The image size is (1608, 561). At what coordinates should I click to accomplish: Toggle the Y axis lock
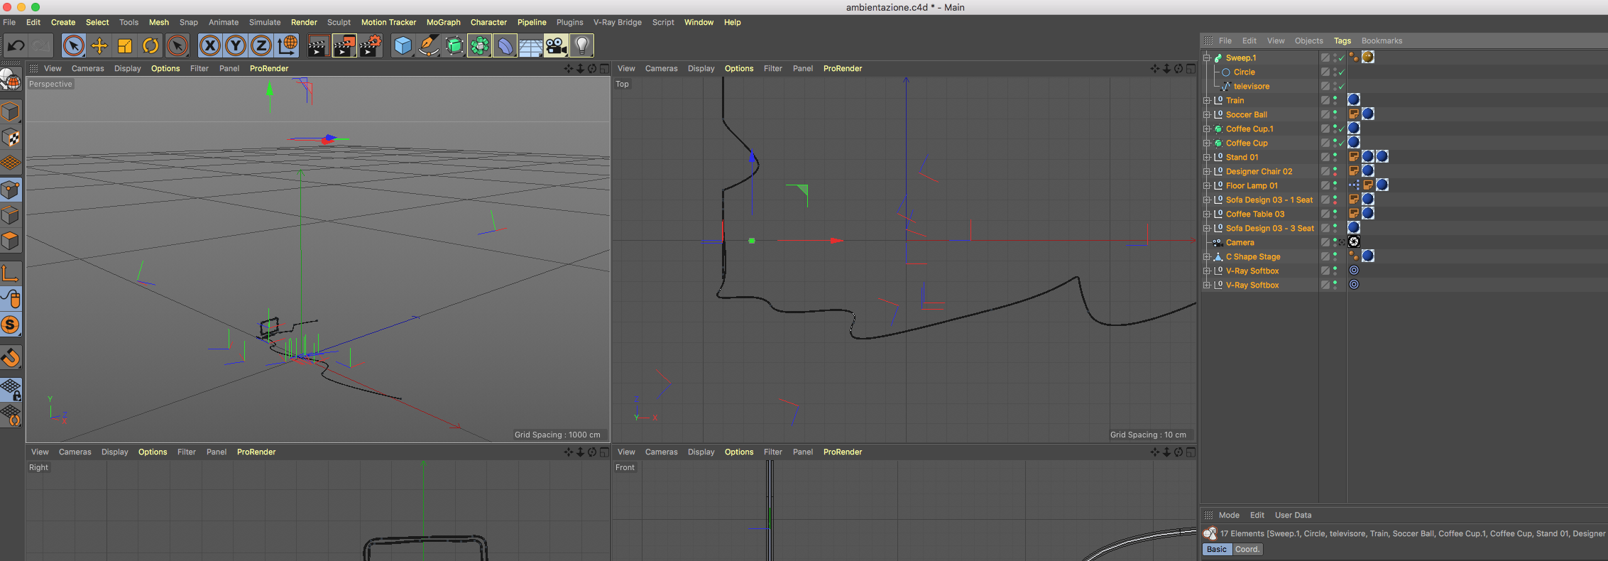[235, 46]
